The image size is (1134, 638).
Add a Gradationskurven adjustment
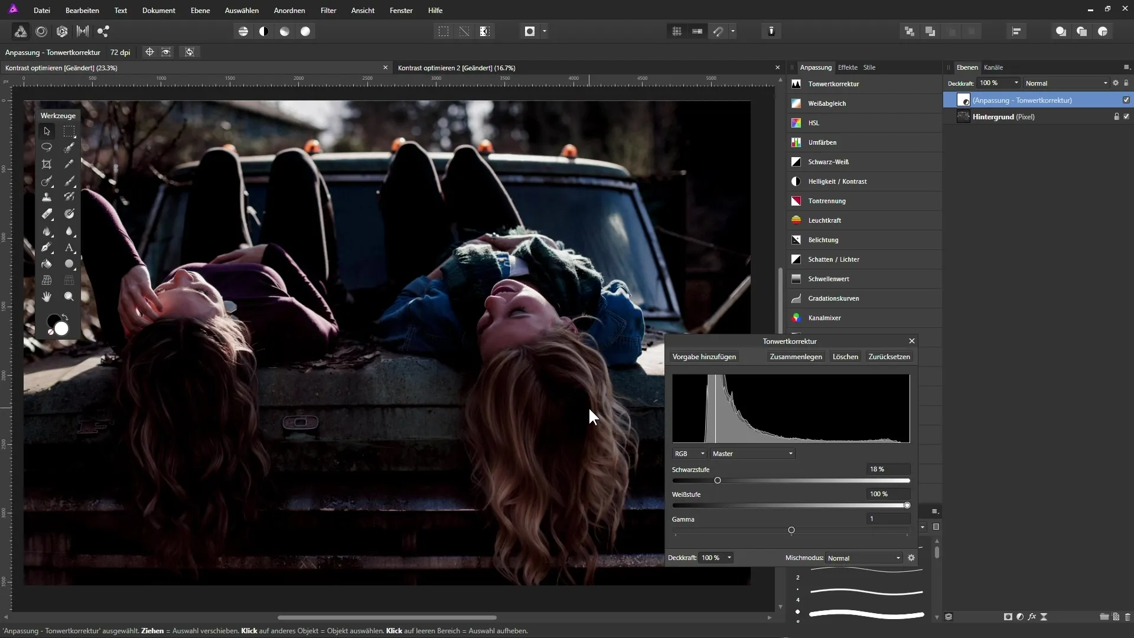coord(865,298)
